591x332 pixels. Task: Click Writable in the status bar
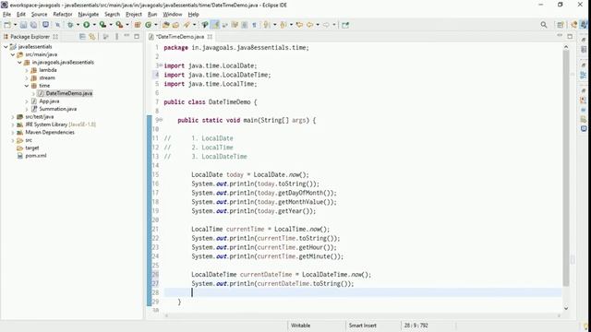[300, 326]
